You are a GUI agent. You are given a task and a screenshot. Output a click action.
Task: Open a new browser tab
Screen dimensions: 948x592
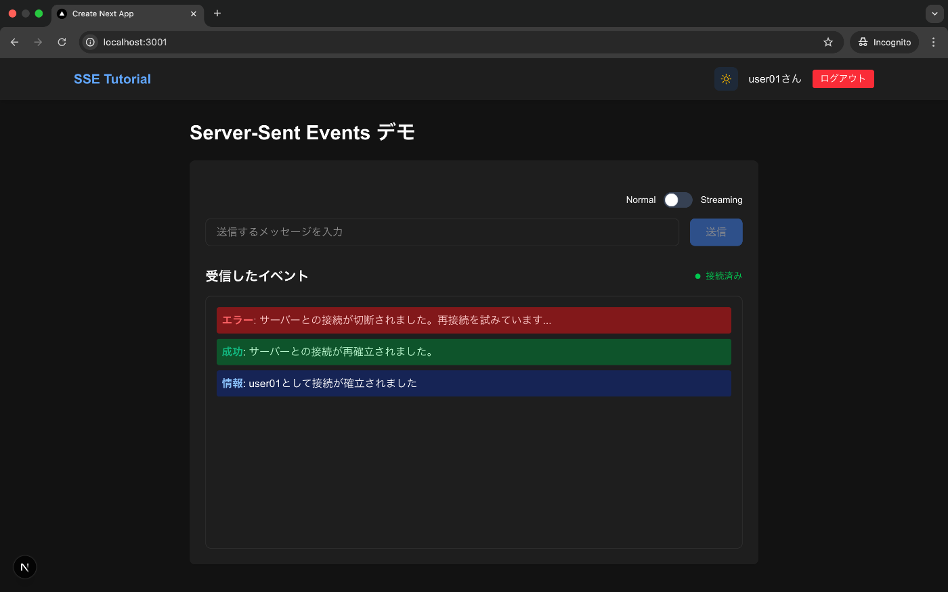point(217,14)
